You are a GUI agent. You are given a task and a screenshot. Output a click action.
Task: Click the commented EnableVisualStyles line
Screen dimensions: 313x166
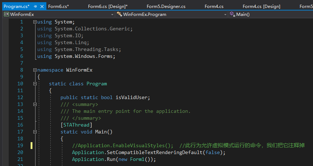tap(123, 146)
